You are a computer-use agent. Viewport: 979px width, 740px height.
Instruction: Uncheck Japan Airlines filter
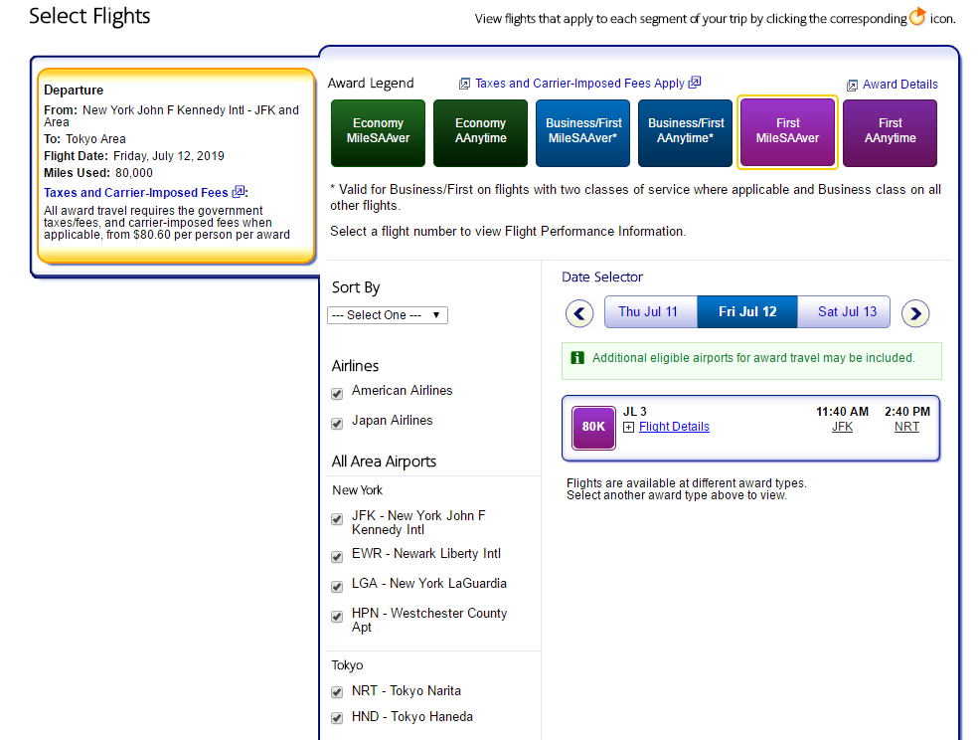pyautogui.click(x=337, y=424)
